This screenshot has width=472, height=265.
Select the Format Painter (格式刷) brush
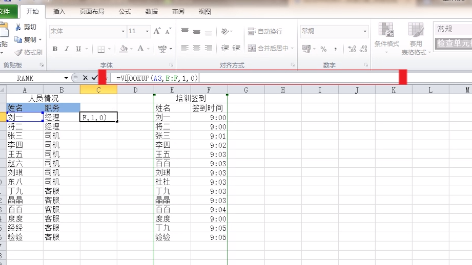point(18,53)
